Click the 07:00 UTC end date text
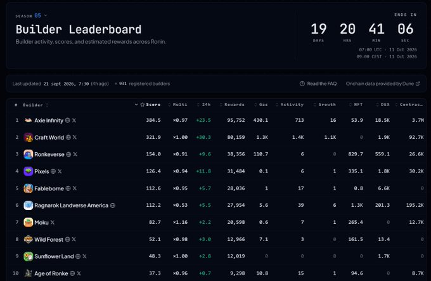The width and height of the screenshot is (431, 281). coord(388,49)
